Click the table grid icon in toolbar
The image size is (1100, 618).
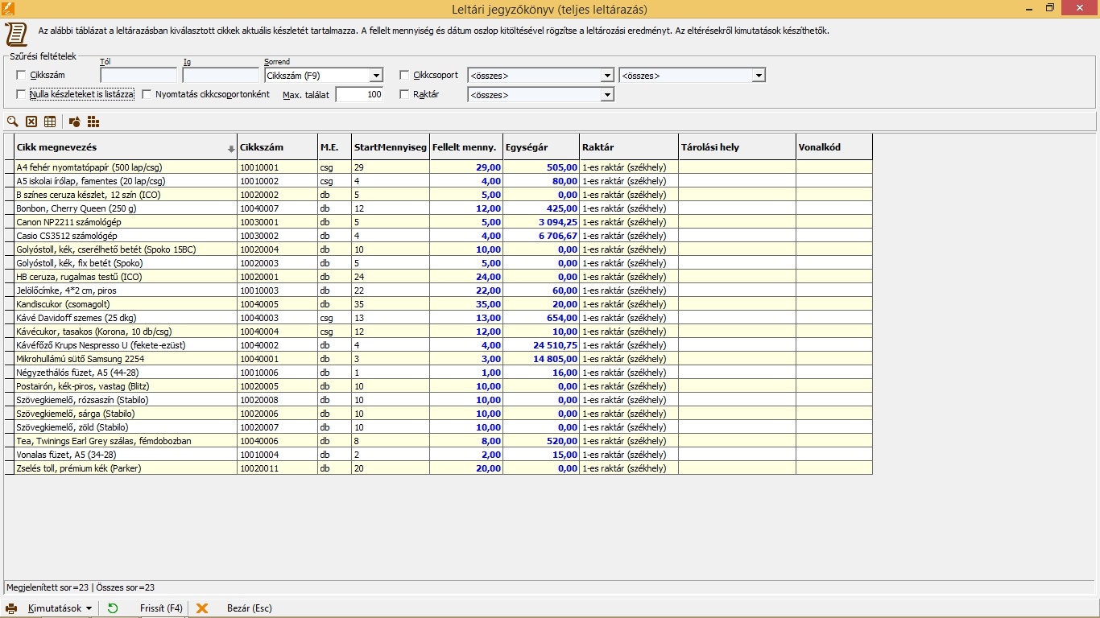(50, 122)
